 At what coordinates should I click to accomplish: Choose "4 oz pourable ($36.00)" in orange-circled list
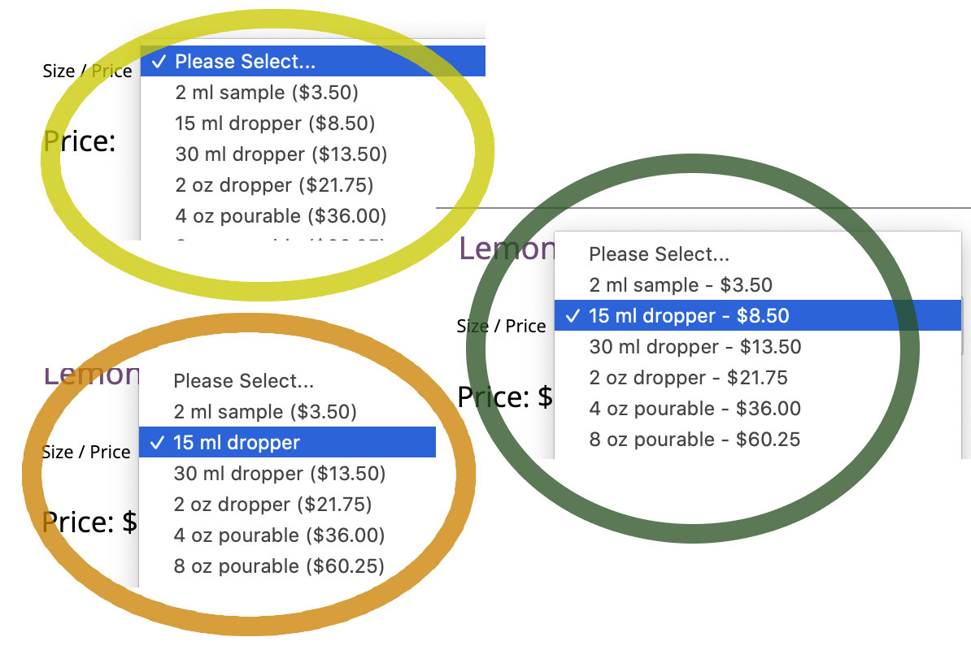pyautogui.click(x=279, y=535)
